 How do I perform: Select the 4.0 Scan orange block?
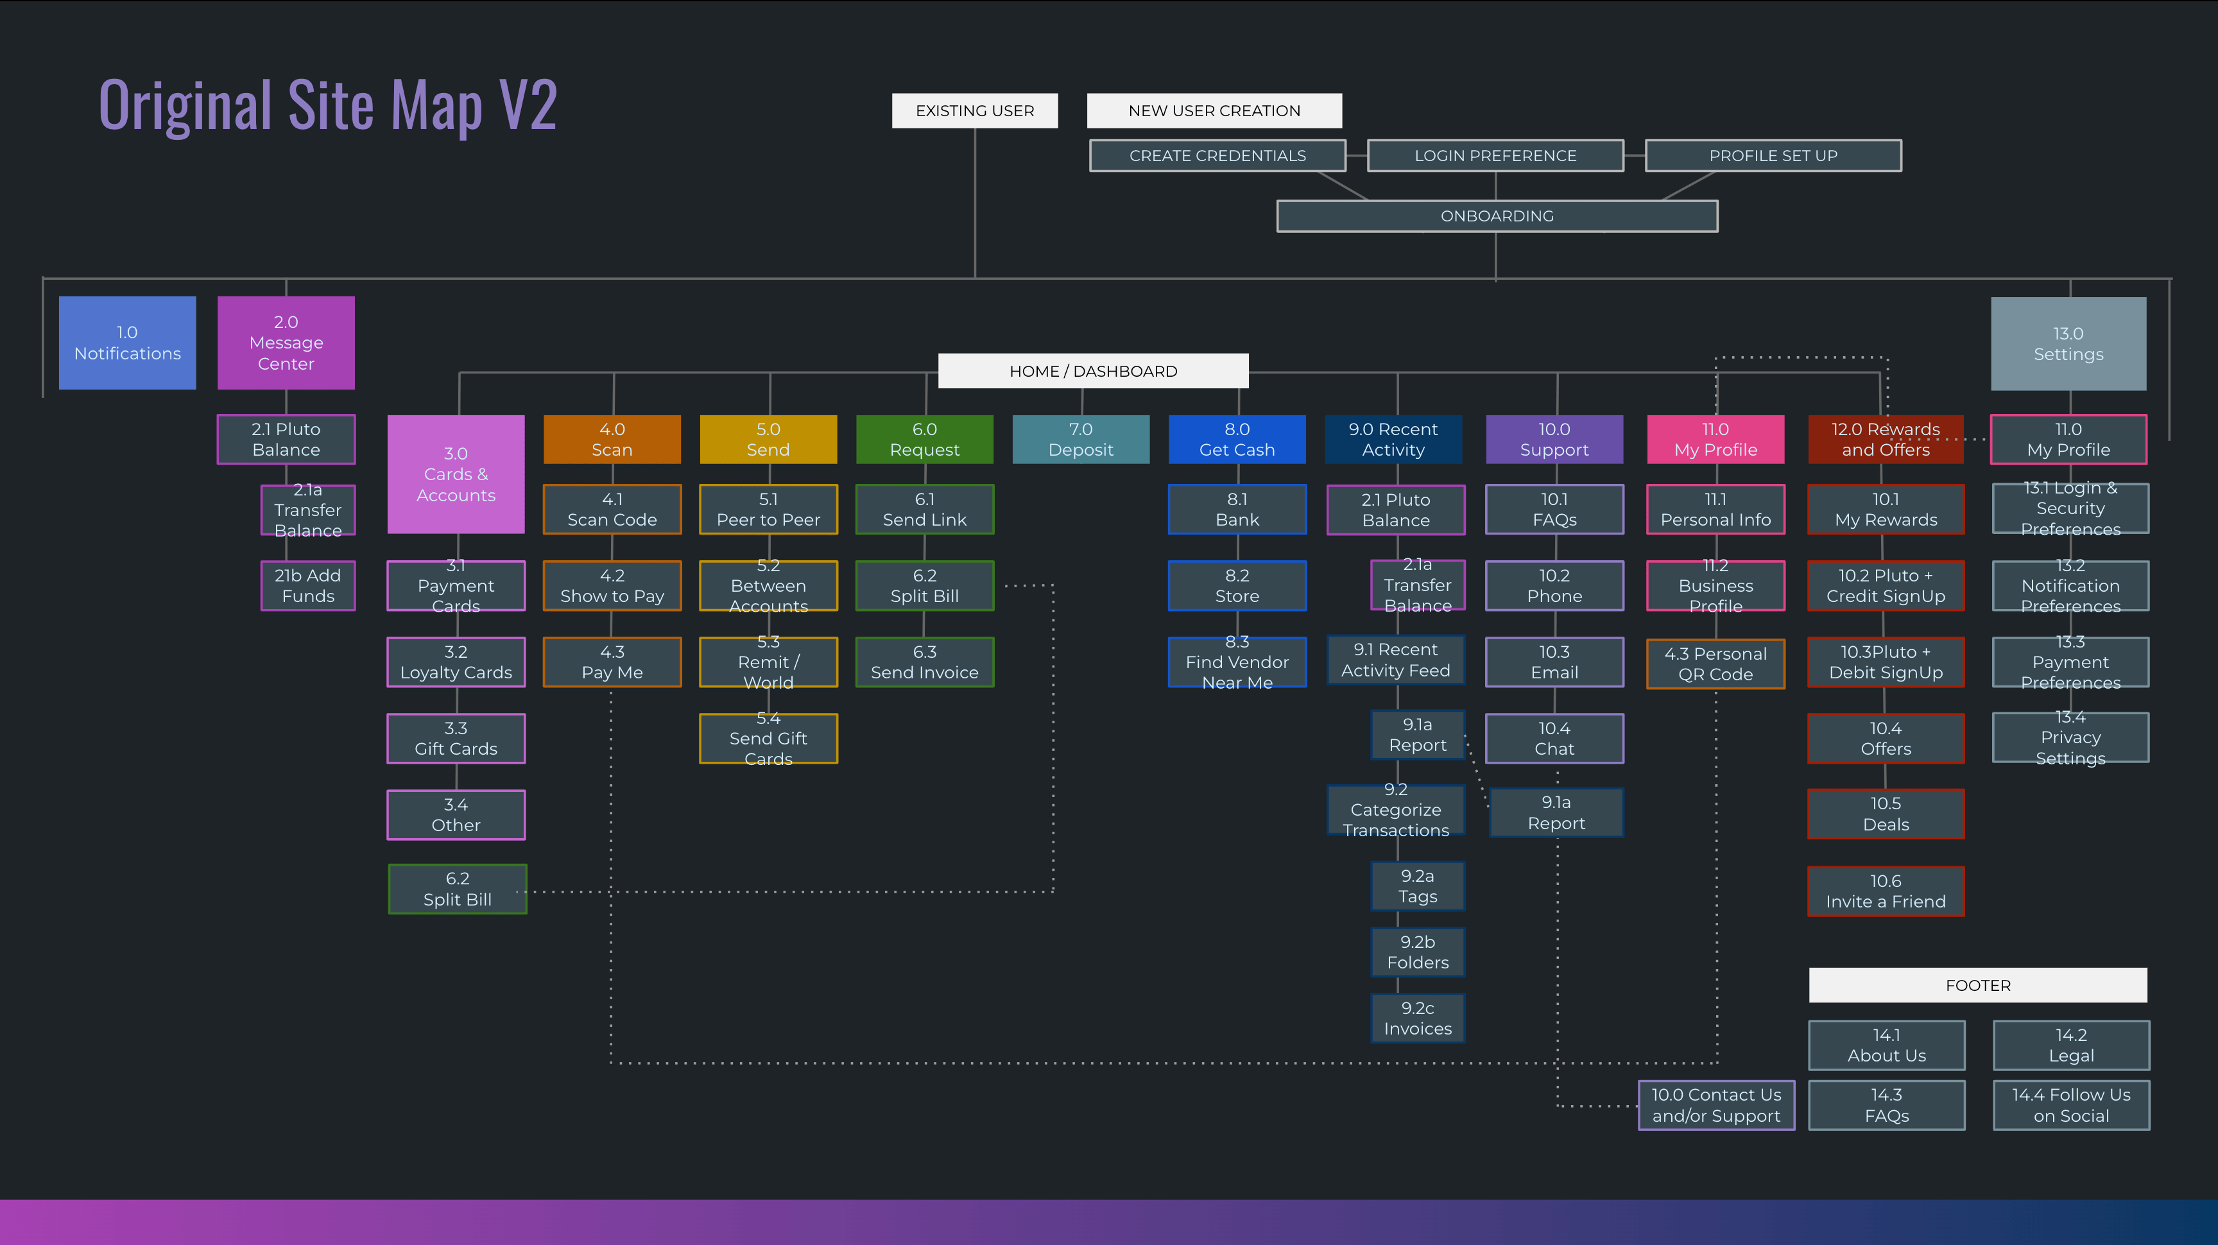612,439
